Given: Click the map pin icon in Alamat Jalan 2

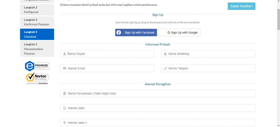Looking at the screenshot, I should (x=64, y=123).
